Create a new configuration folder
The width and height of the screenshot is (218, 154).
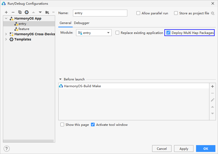click(47, 12)
